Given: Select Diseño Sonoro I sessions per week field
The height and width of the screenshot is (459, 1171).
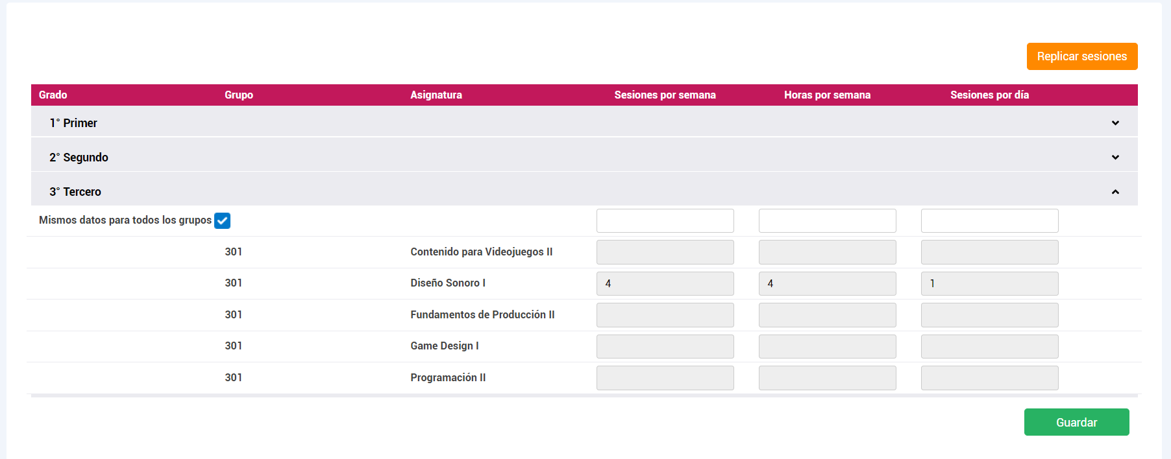Looking at the screenshot, I should click(x=665, y=284).
